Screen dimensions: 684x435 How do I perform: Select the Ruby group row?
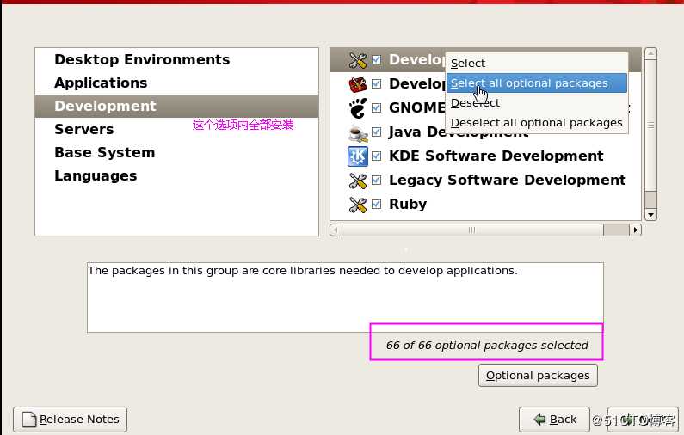[x=485, y=204]
